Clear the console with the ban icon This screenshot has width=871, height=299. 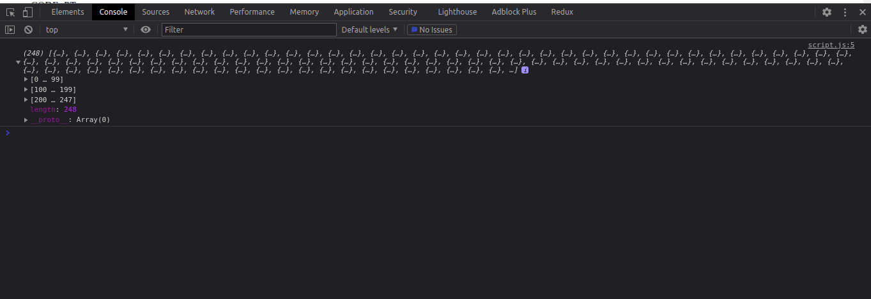[28, 29]
